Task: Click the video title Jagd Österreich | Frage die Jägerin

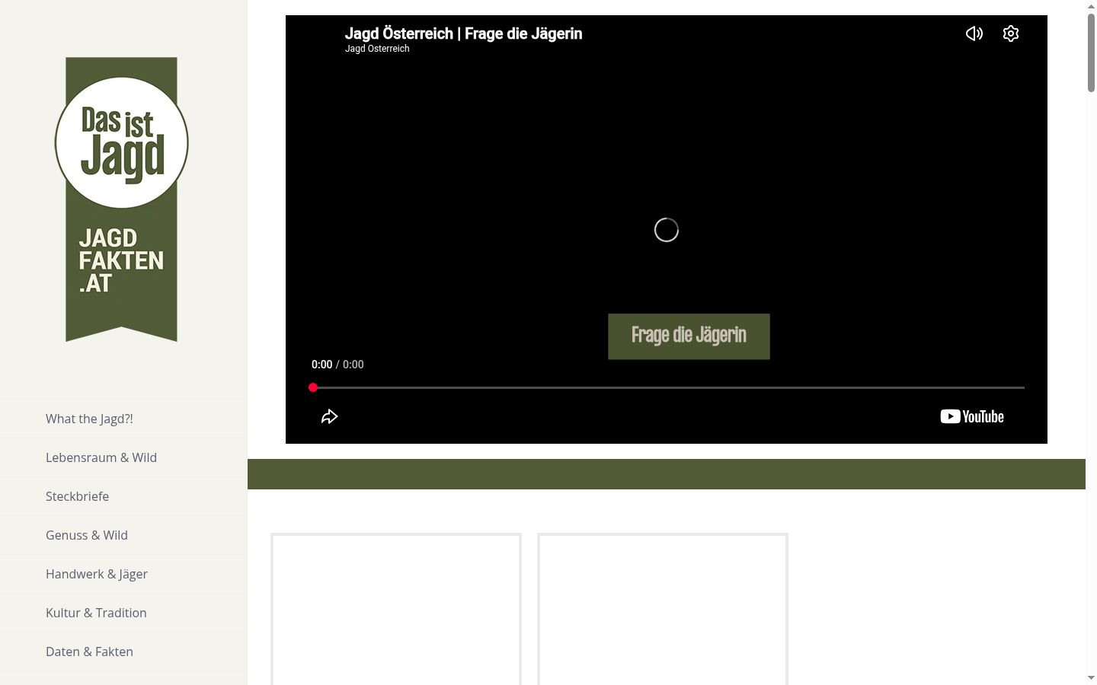Action: [x=463, y=33]
